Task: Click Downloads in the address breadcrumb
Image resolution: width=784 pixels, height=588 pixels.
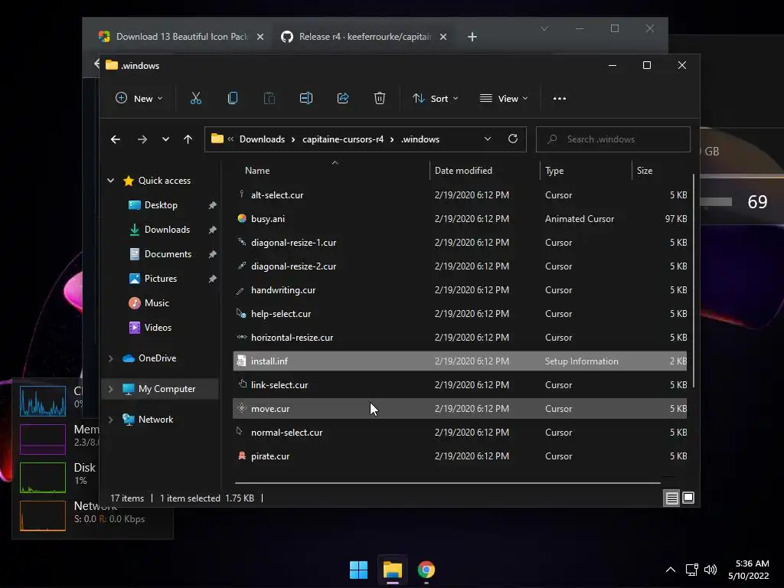Action: pyautogui.click(x=262, y=139)
